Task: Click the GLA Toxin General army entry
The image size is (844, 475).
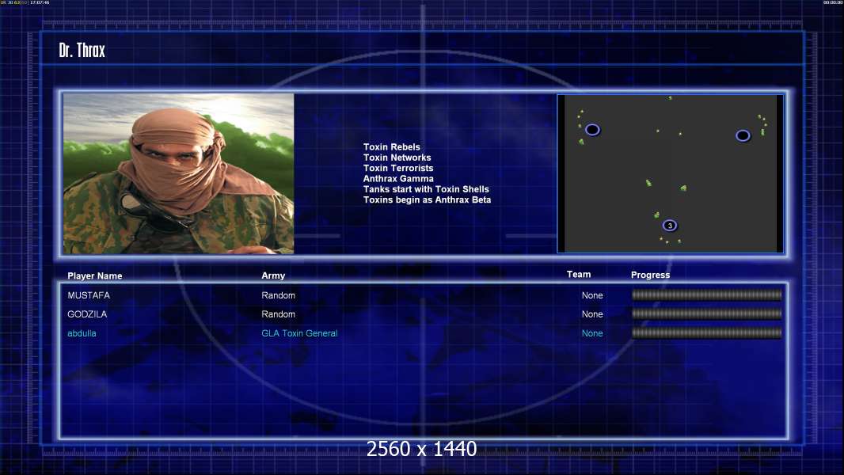Action: click(x=299, y=333)
